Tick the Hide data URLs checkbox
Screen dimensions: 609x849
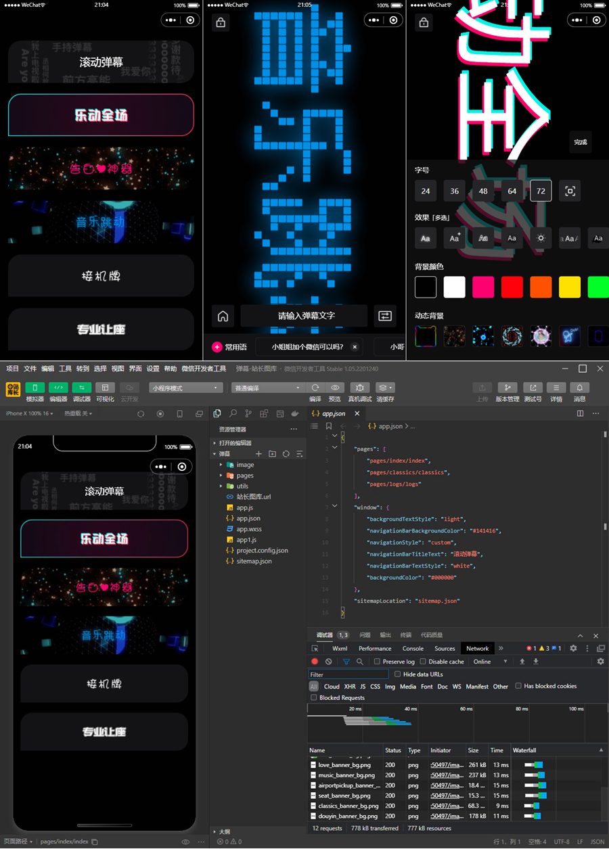[397, 674]
